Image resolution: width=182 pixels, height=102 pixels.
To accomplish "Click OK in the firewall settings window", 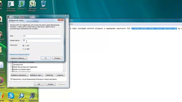I will (x=39, y=84).
